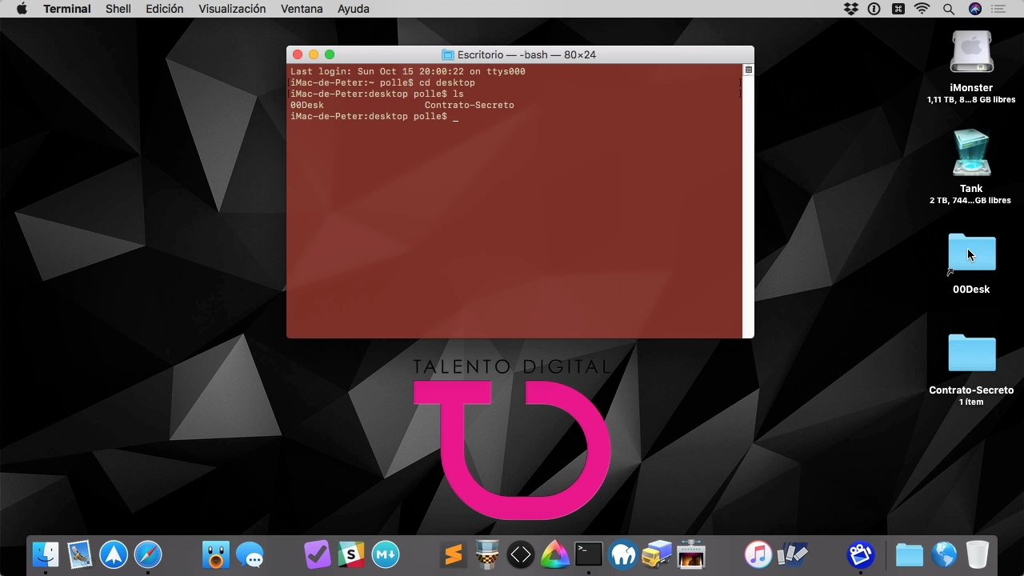This screenshot has width=1024, height=576.
Task: Open the globe sites icon in Dock
Action: tap(944, 554)
